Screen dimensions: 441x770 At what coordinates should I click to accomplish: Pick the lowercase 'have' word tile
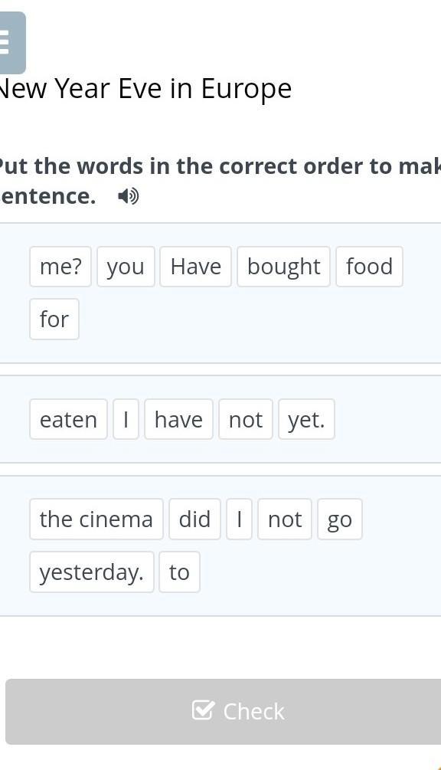(x=178, y=419)
